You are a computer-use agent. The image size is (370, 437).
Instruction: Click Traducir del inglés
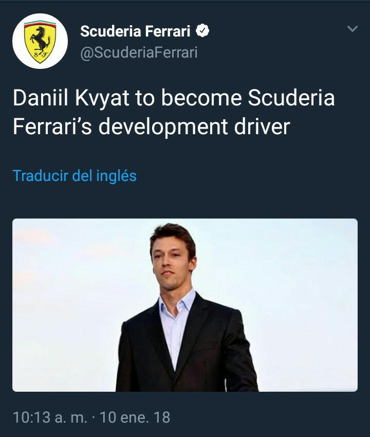(x=75, y=176)
